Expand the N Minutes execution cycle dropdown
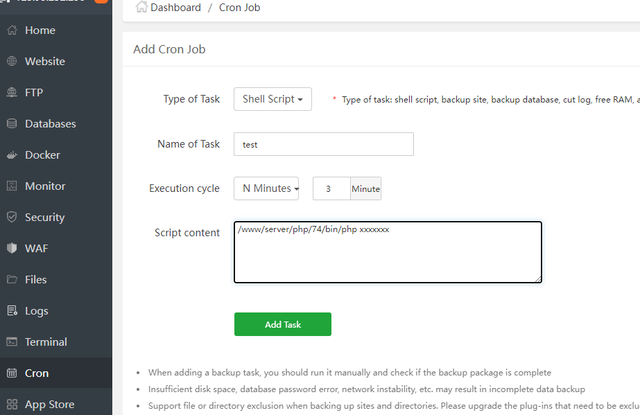This screenshot has width=640, height=415. 266,188
